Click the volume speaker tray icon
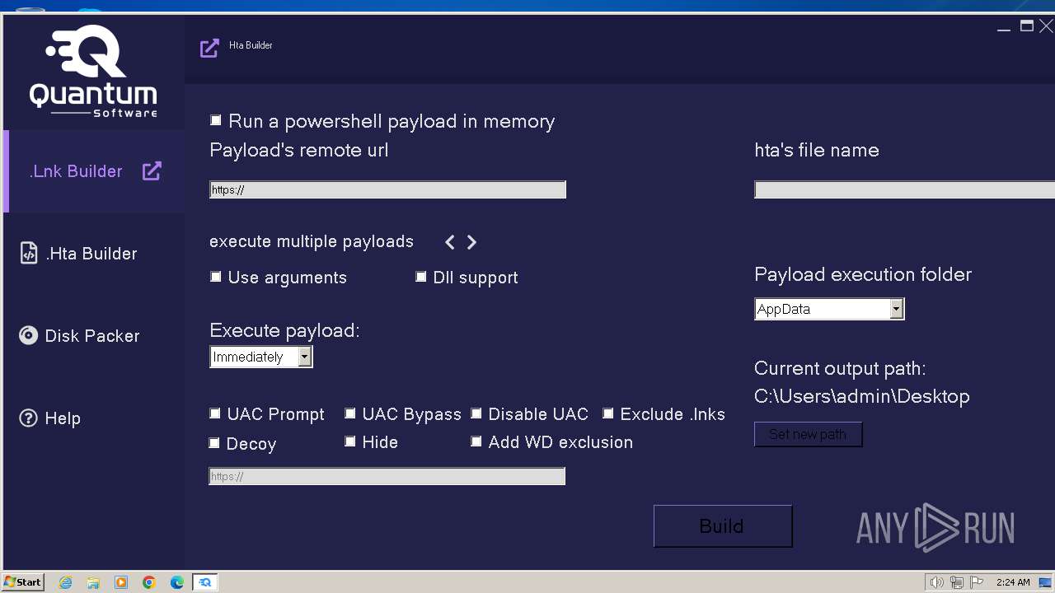The height and width of the screenshot is (593, 1055). coord(937,582)
